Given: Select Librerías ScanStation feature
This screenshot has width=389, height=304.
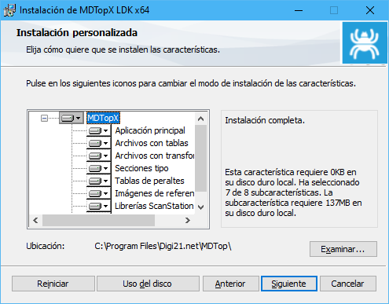Looking at the screenshot, I should [154, 206].
